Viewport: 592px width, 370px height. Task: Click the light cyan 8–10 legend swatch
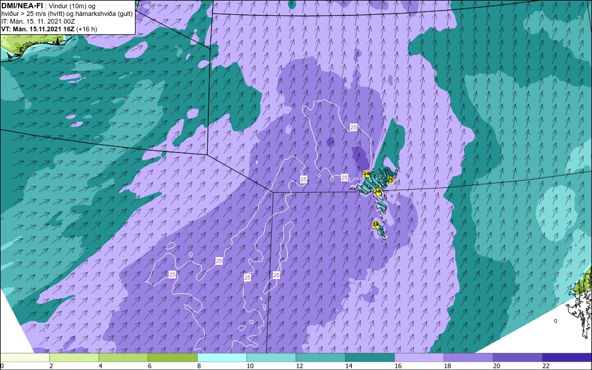pyautogui.click(x=222, y=358)
